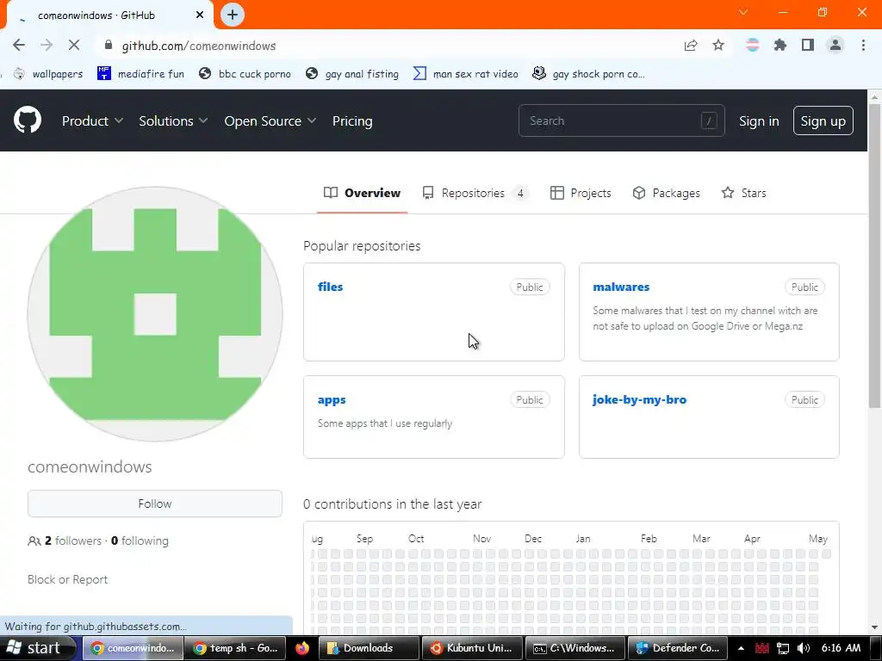Open the malwares repository
This screenshot has height=661, width=882.
(x=621, y=287)
